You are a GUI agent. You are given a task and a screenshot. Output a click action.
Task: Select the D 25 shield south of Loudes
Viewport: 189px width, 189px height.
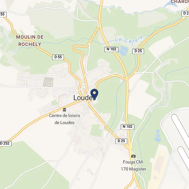[121, 141]
